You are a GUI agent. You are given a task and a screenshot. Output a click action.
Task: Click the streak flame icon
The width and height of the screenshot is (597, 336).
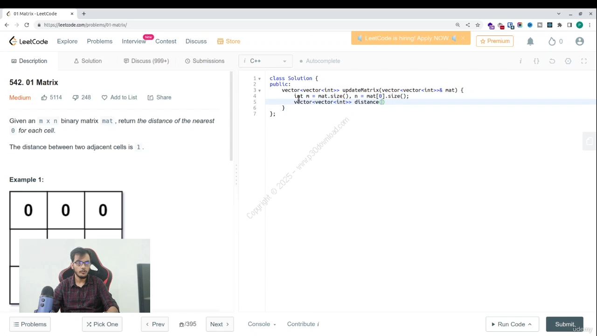point(552,42)
